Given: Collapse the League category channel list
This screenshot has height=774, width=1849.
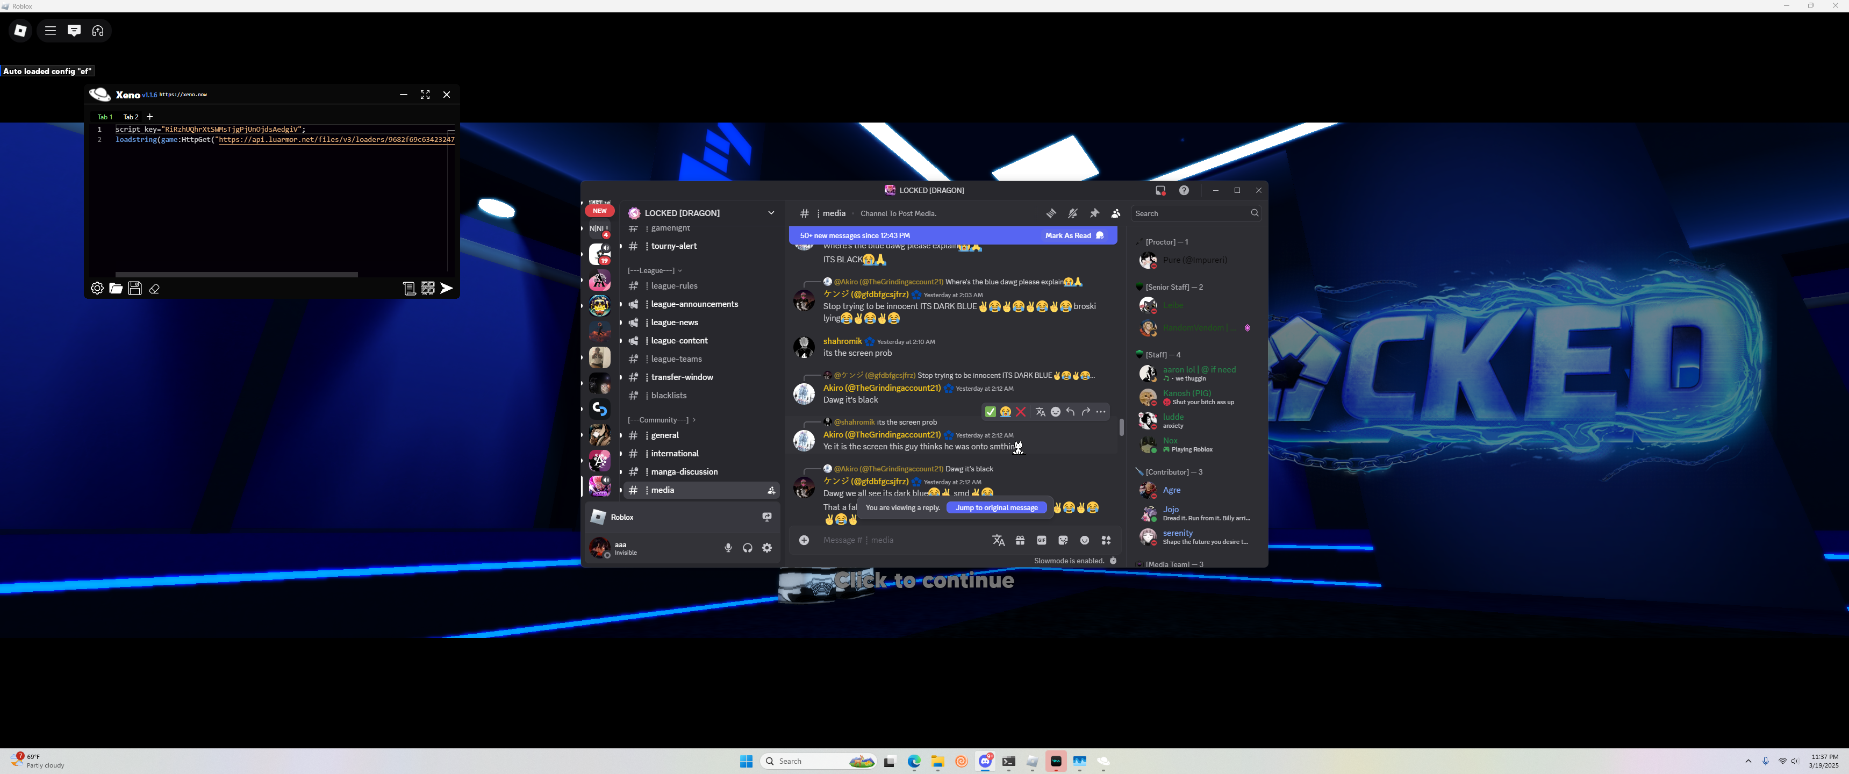Looking at the screenshot, I should point(653,271).
